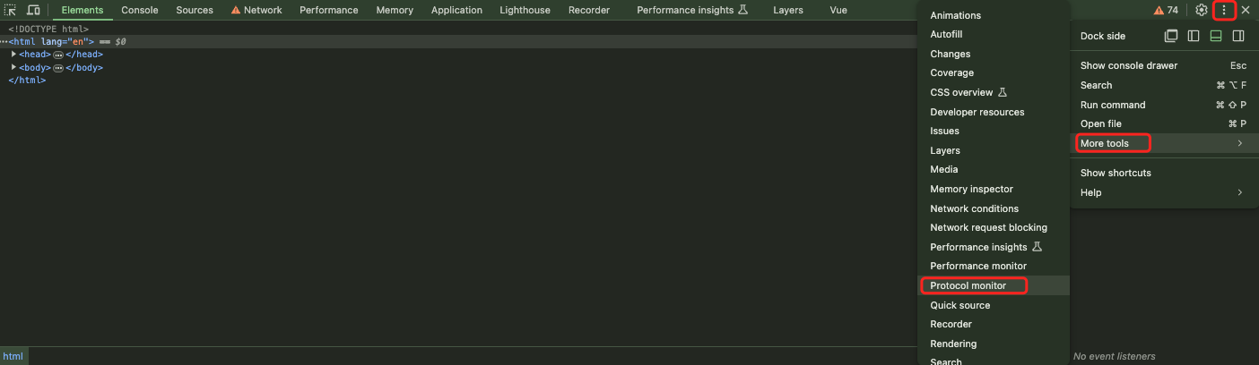Image resolution: width=1259 pixels, height=365 pixels.
Task: Open Issues from More tools
Action: [994, 131]
